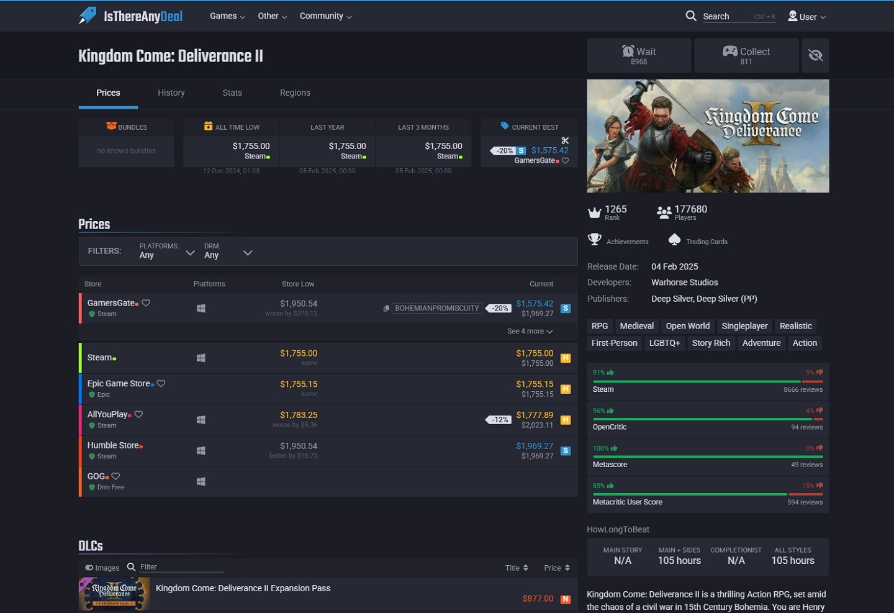Image resolution: width=894 pixels, height=613 pixels.
Task: Open Steam store row link
Action: tap(100, 358)
